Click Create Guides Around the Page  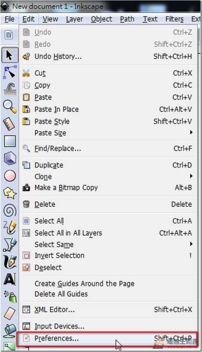84,283
